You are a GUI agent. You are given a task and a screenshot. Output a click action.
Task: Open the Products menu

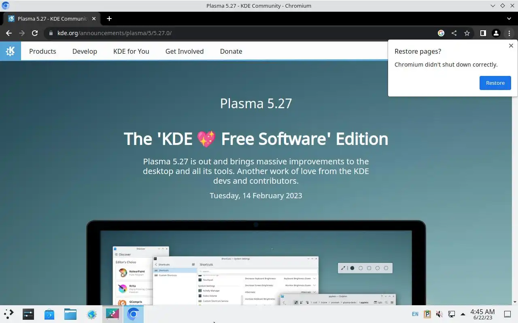tap(42, 51)
